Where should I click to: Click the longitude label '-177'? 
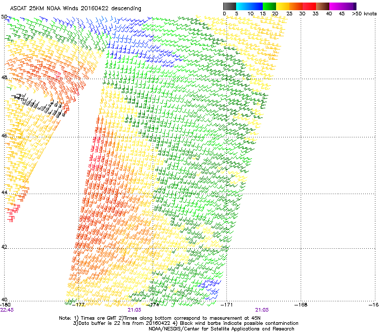(78, 305)
